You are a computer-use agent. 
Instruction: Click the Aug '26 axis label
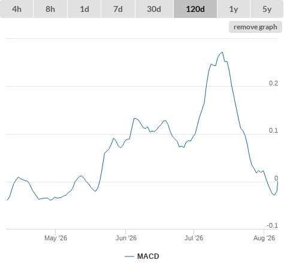click(x=264, y=238)
